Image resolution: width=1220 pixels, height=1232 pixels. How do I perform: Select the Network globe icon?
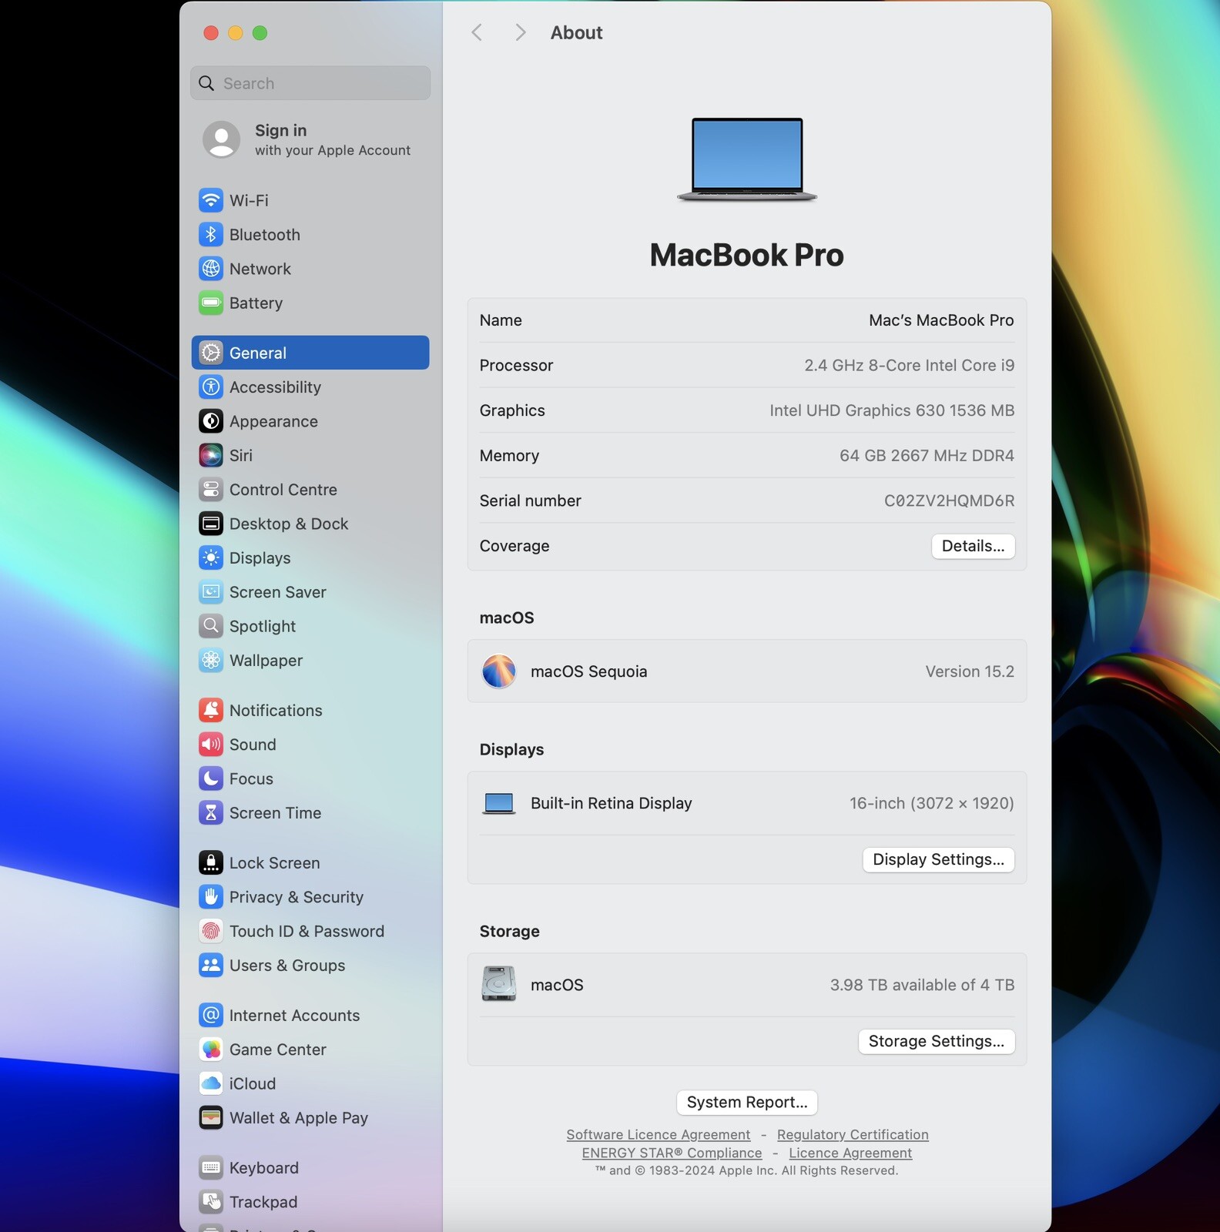pos(210,269)
